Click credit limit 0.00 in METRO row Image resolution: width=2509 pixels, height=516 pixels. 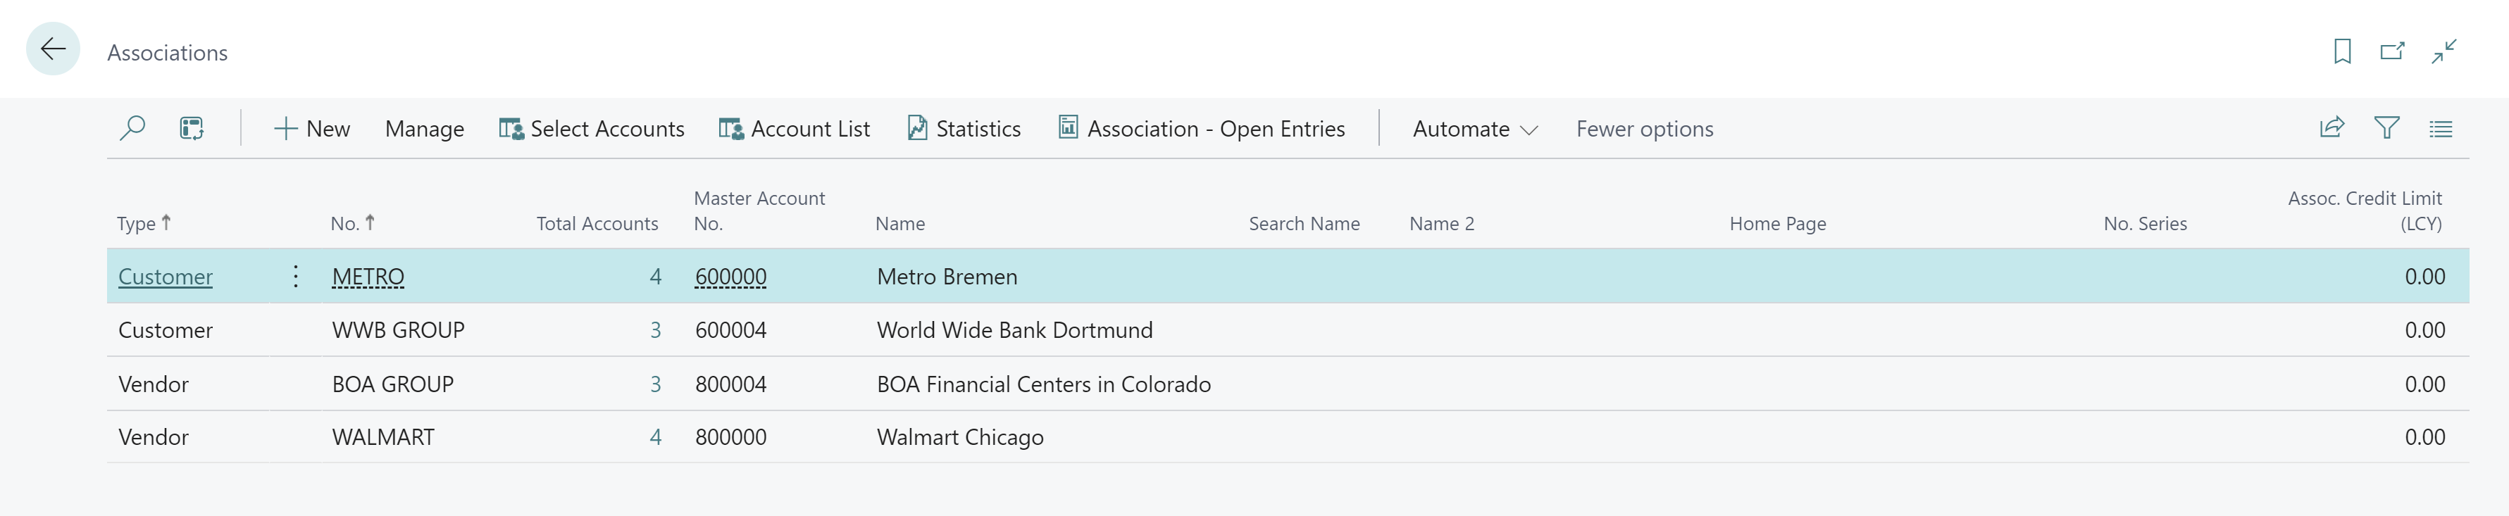2424,277
